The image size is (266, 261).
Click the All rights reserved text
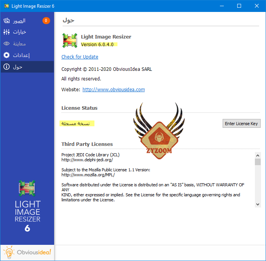[x=81, y=79]
